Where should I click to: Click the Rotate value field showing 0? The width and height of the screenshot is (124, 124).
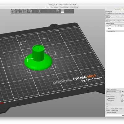pyautogui.click(x=122, y=97)
